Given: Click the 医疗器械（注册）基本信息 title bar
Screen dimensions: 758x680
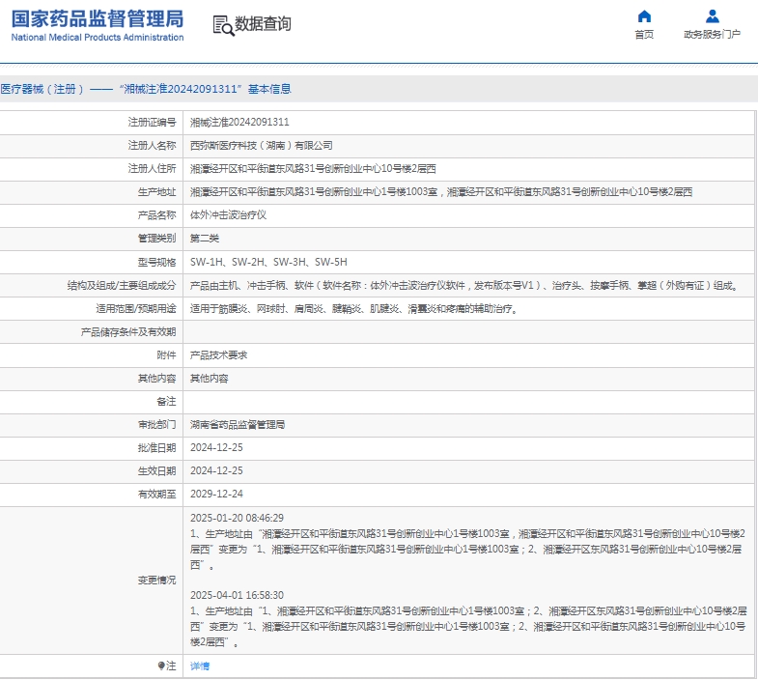Looking at the screenshot, I should point(379,89).
